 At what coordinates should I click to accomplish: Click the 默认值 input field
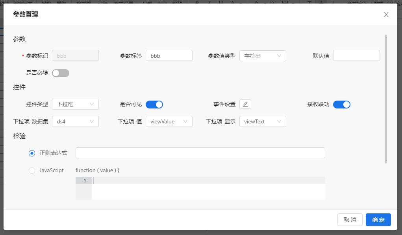356,55
